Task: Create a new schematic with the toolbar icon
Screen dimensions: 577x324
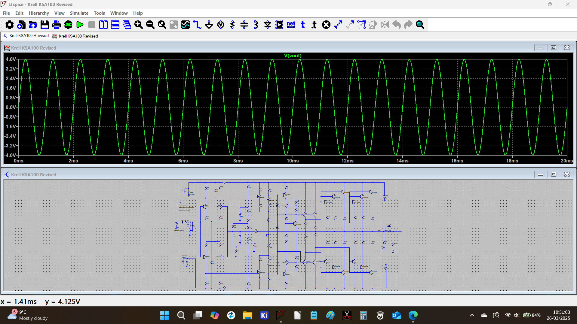Action: [x=21, y=25]
